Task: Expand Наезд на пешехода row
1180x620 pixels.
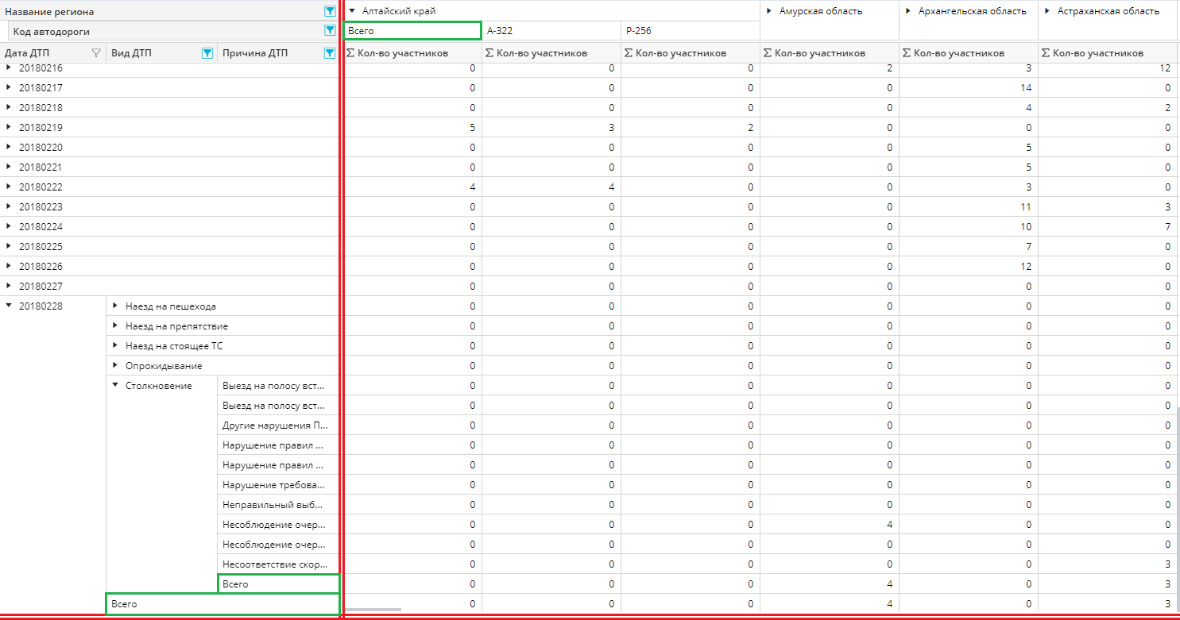Action: (115, 306)
